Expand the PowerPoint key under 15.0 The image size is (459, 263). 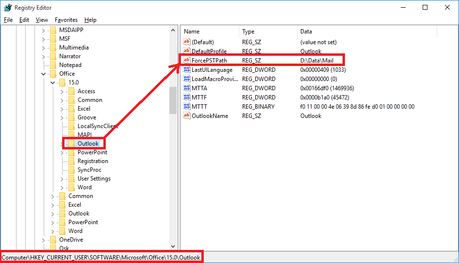(x=62, y=152)
